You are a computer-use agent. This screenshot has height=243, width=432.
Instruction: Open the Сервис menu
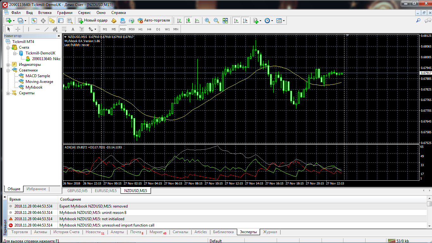[x=84, y=13]
